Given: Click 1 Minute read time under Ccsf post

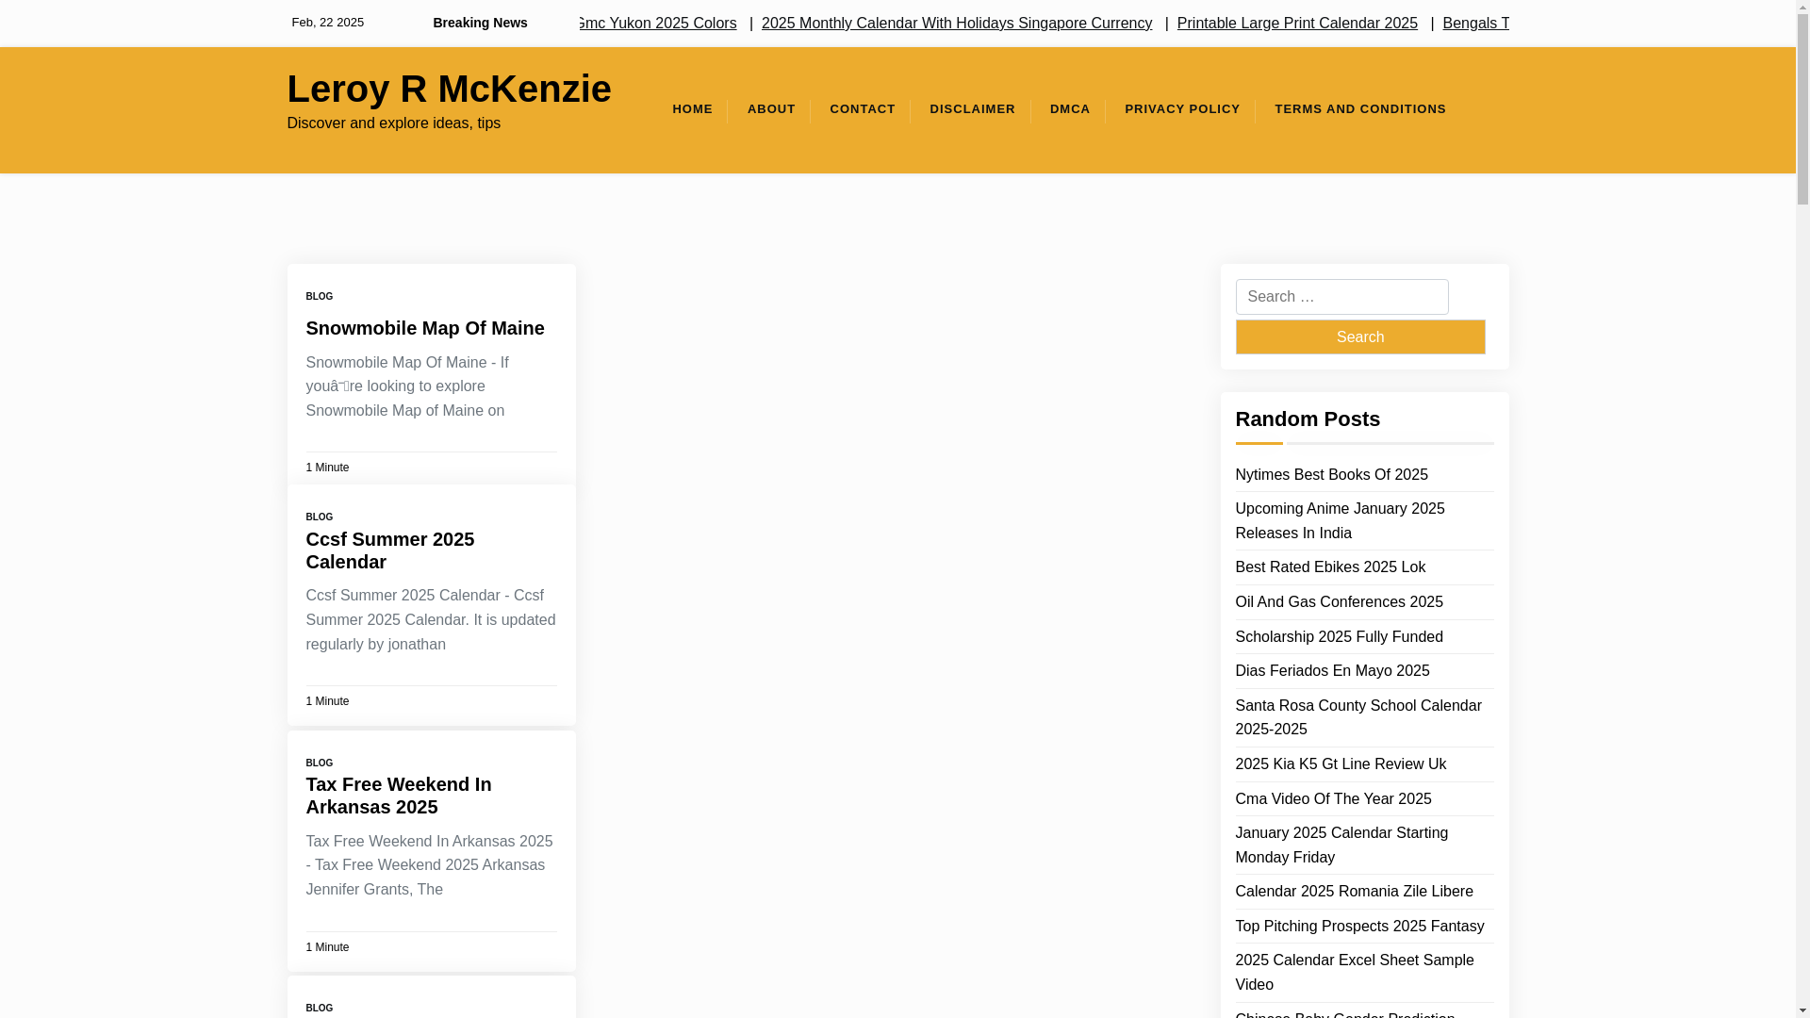Looking at the screenshot, I should pyautogui.click(x=327, y=701).
